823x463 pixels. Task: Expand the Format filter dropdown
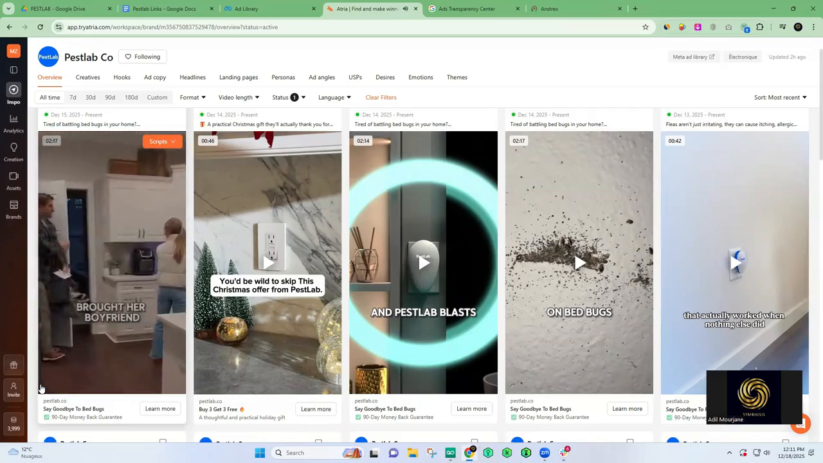(192, 98)
